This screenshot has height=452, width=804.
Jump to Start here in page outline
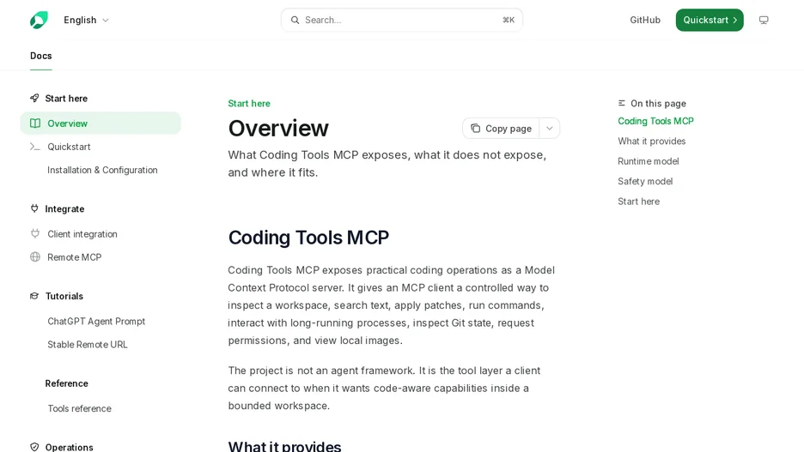tap(638, 202)
